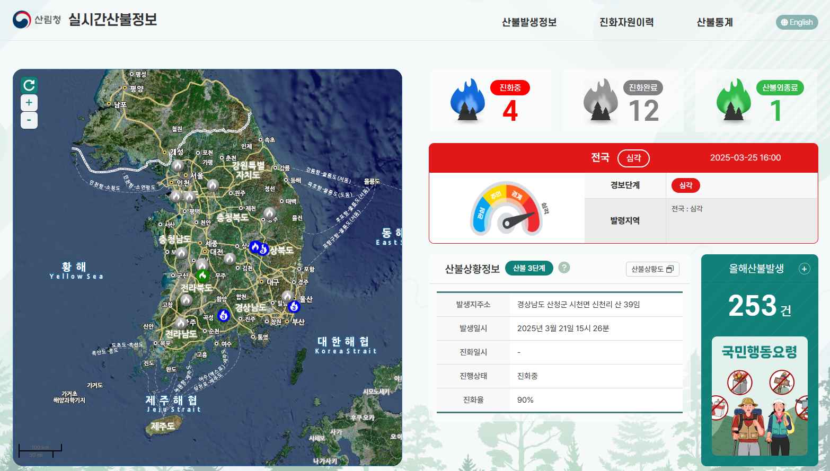Screen dimensions: 830x471
Task: Zoom out the wildfire map
Action: 29,120
